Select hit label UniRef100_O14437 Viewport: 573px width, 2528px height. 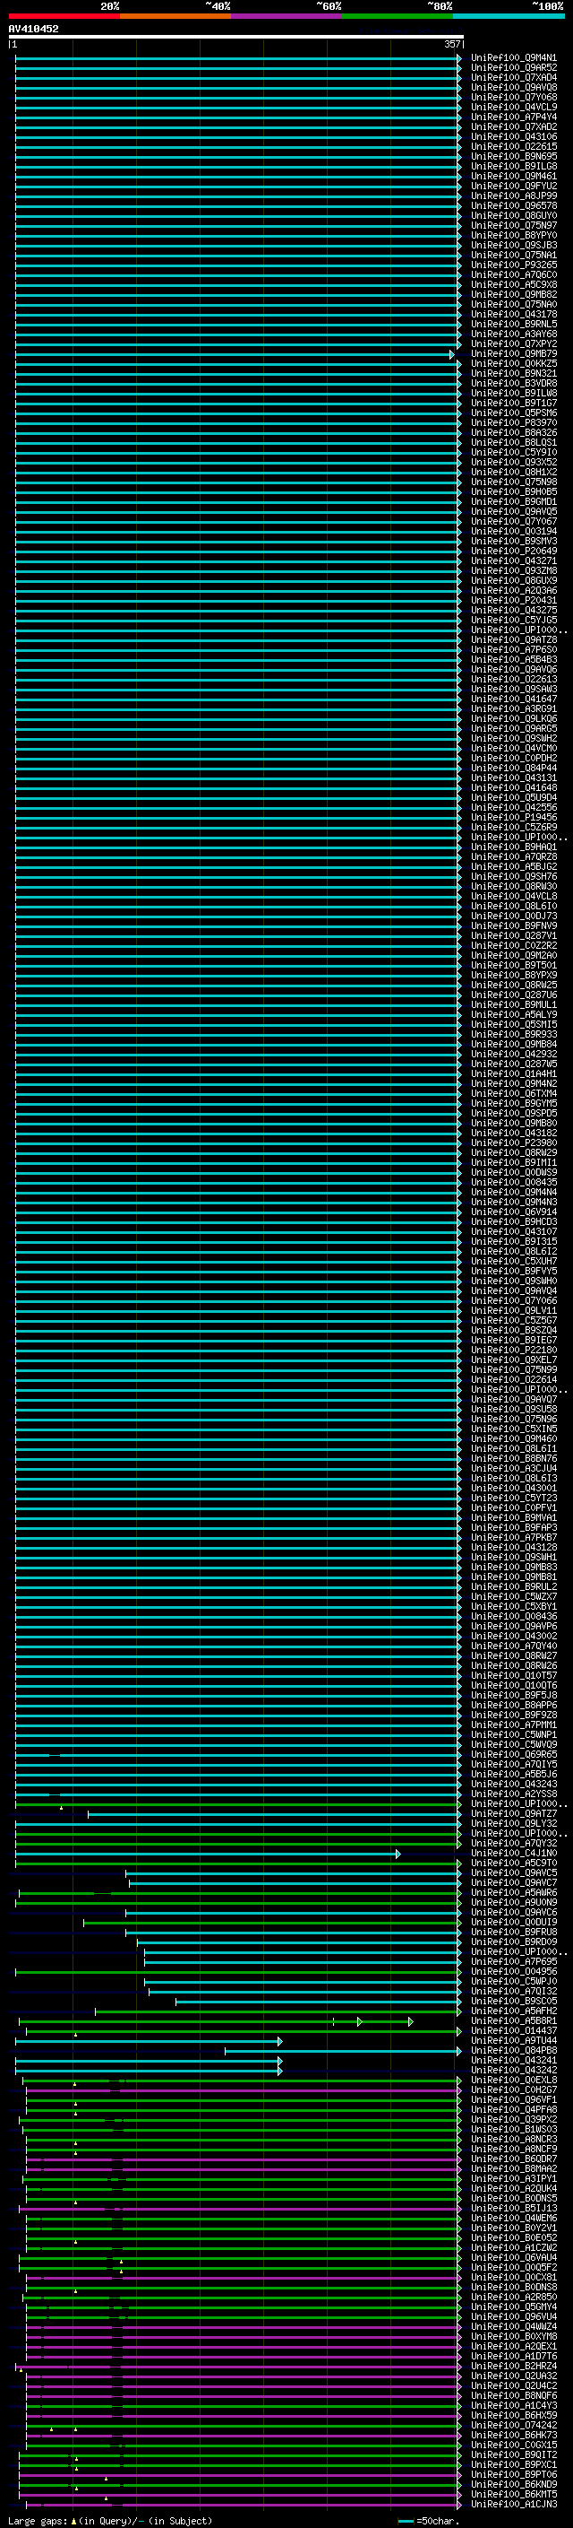(514, 2030)
